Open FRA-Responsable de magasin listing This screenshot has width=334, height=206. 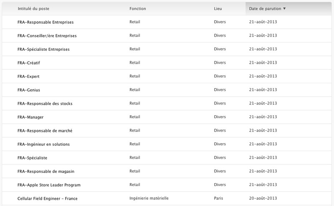(x=46, y=171)
